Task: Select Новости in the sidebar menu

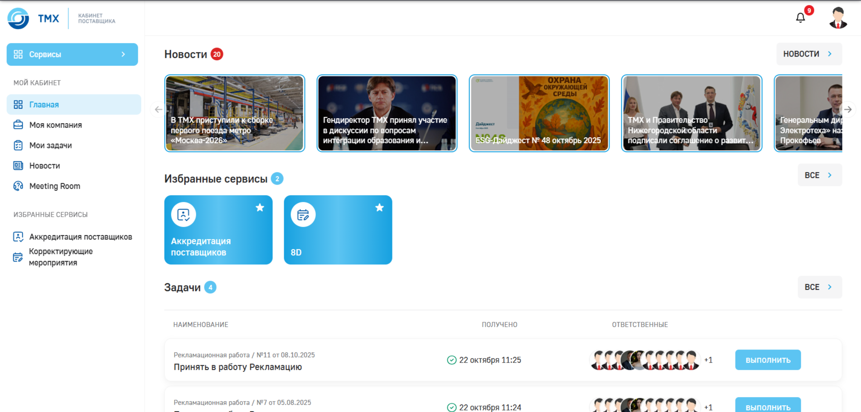Action: [44, 166]
